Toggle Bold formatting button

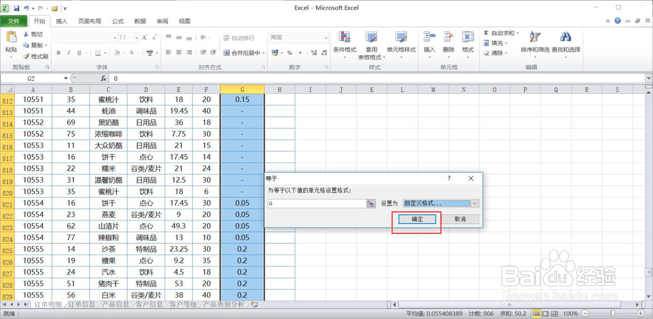59,53
